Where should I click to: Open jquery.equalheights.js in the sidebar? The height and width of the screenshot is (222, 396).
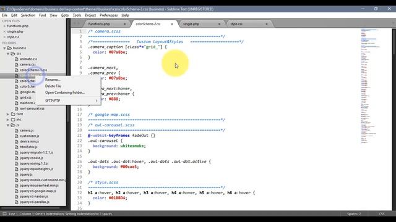(37, 169)
